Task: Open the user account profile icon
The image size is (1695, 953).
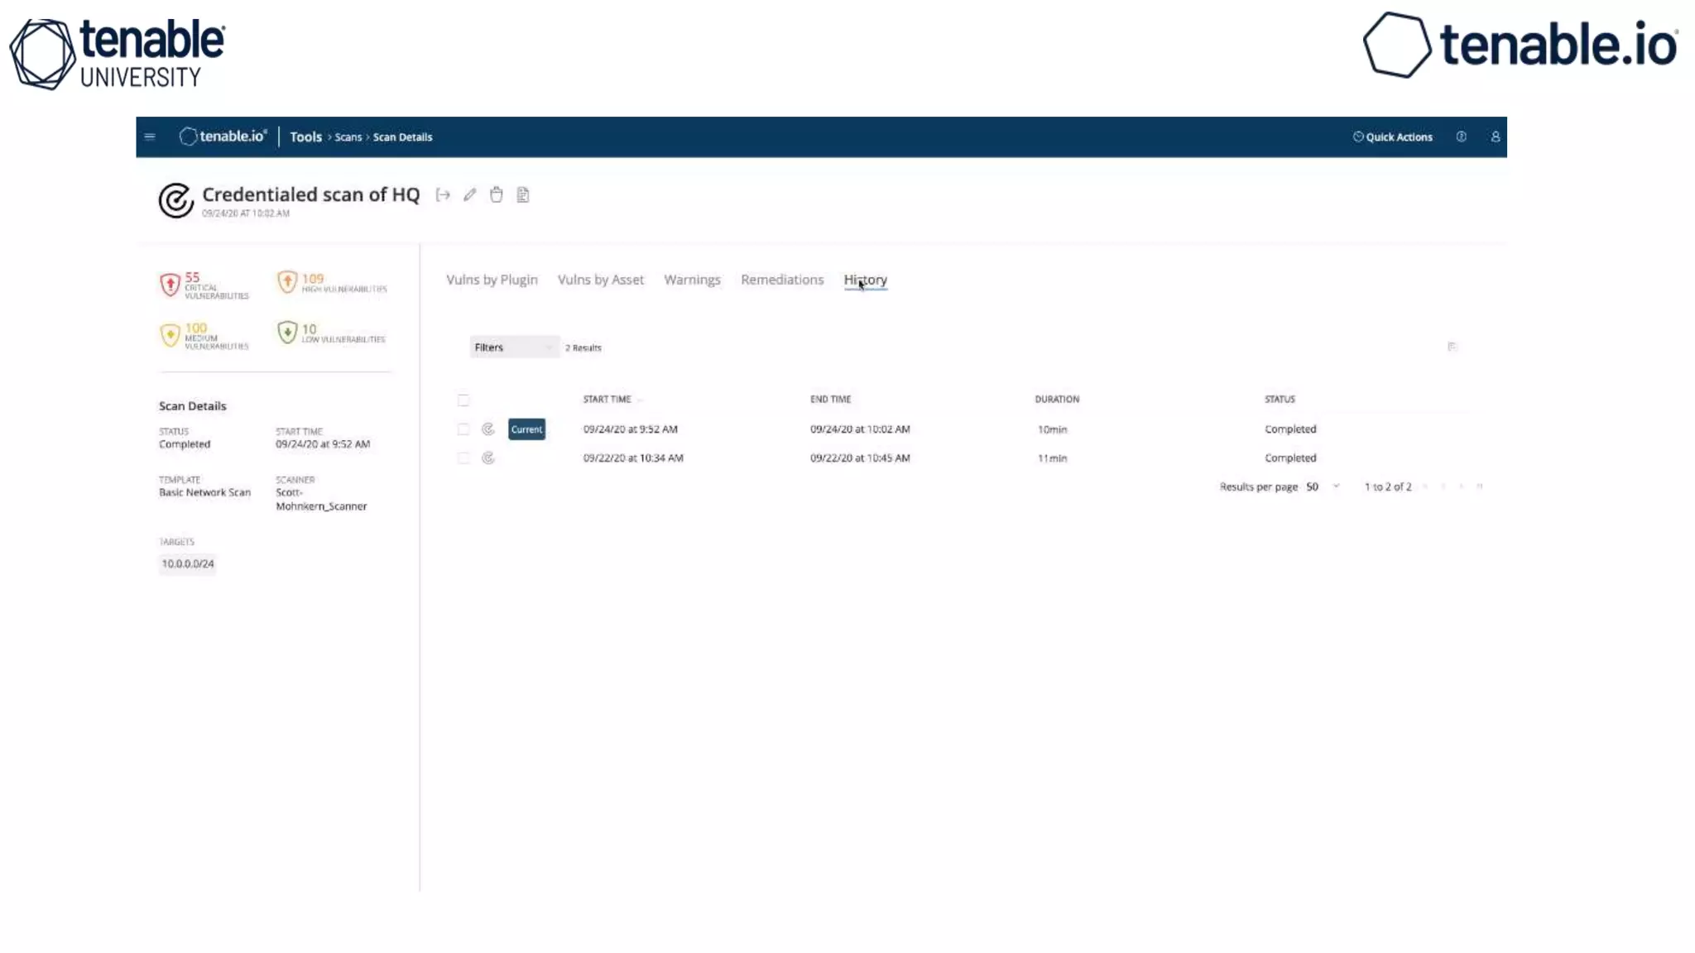Action: tap(1495, 136)
